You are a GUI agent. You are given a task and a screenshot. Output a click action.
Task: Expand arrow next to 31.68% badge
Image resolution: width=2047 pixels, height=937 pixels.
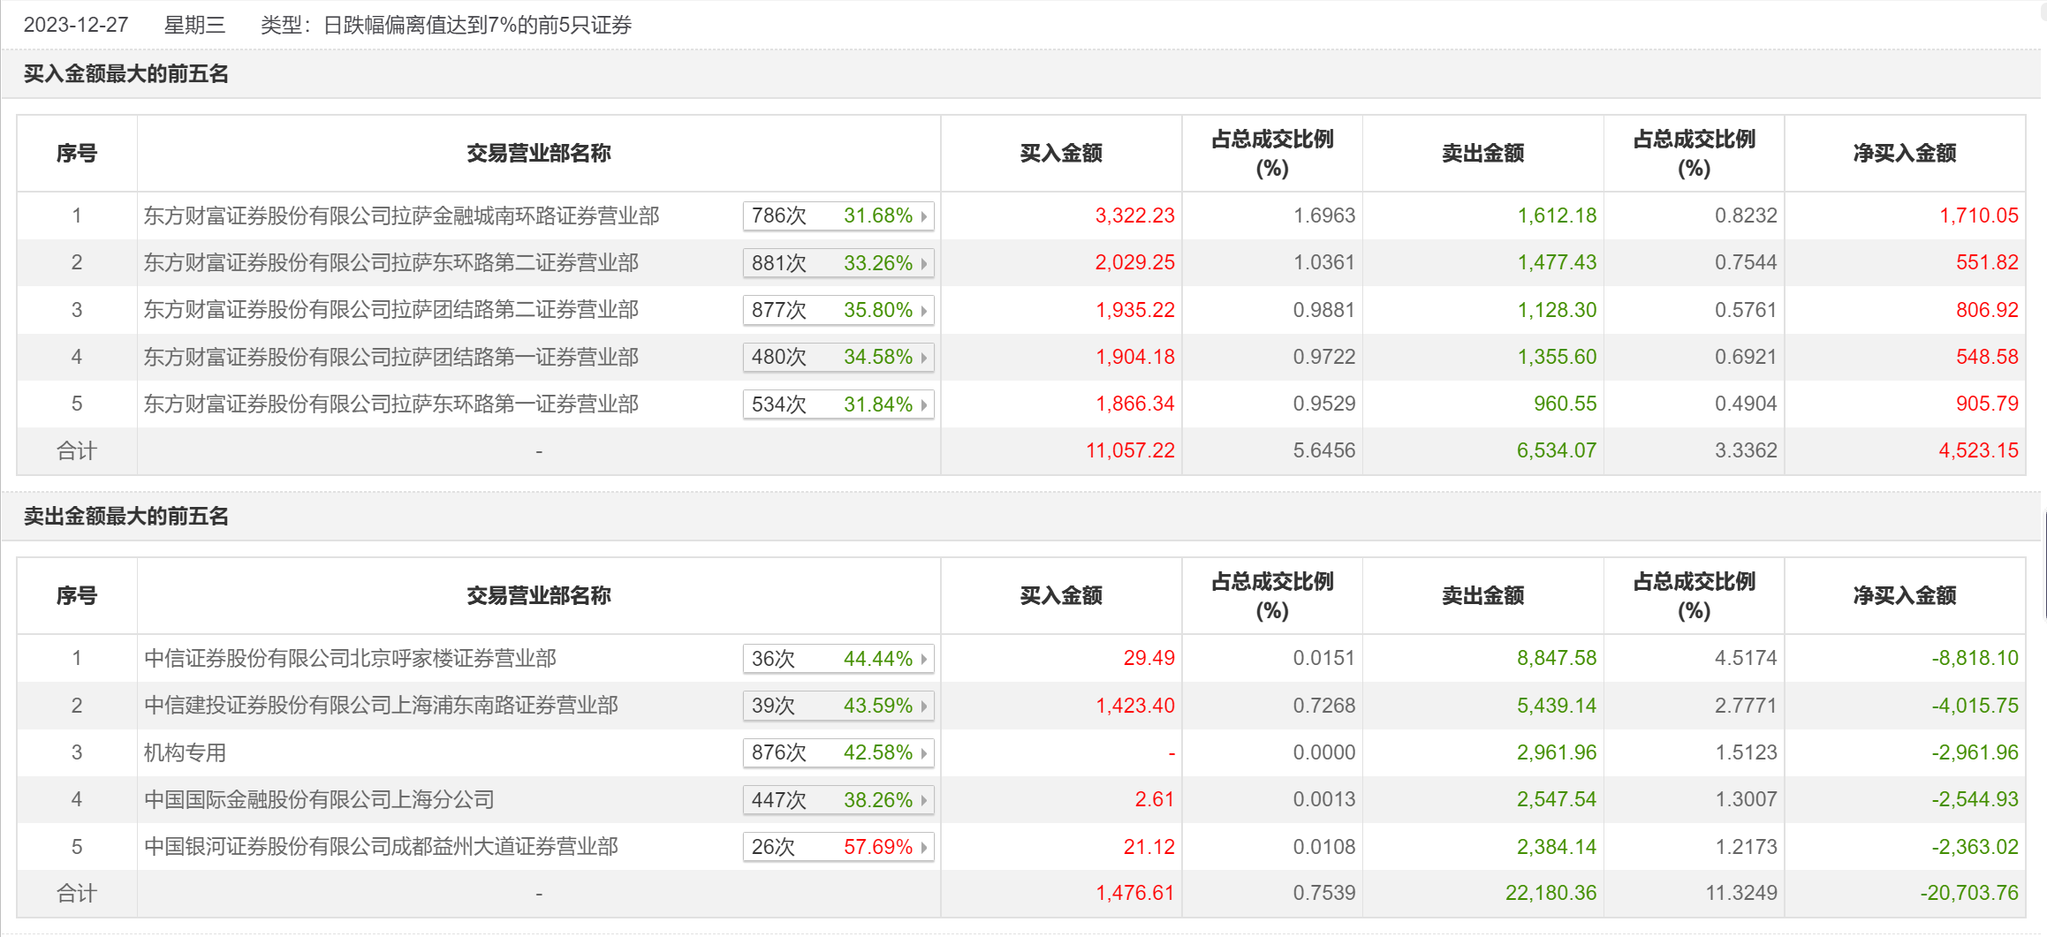click(x=924, y=216)
